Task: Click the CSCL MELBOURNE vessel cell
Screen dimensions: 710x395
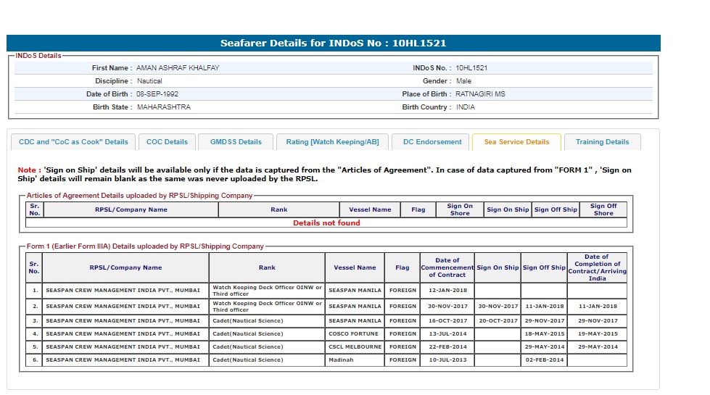Action: (355, 347)
